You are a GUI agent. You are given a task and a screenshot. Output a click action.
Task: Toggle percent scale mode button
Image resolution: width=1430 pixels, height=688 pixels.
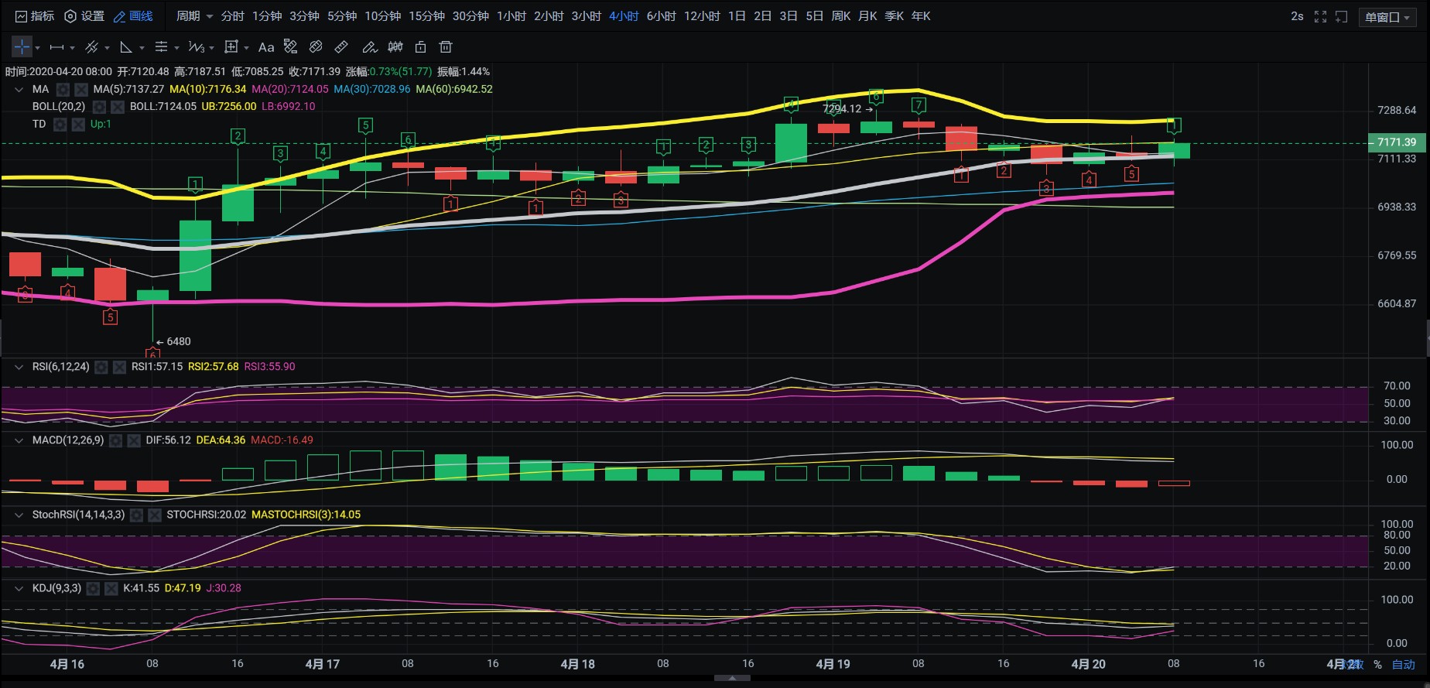click(x=1377, y=665)
